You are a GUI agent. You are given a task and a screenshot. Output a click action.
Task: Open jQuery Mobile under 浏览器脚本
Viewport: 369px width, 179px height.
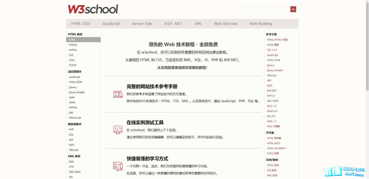pos(77,92)
